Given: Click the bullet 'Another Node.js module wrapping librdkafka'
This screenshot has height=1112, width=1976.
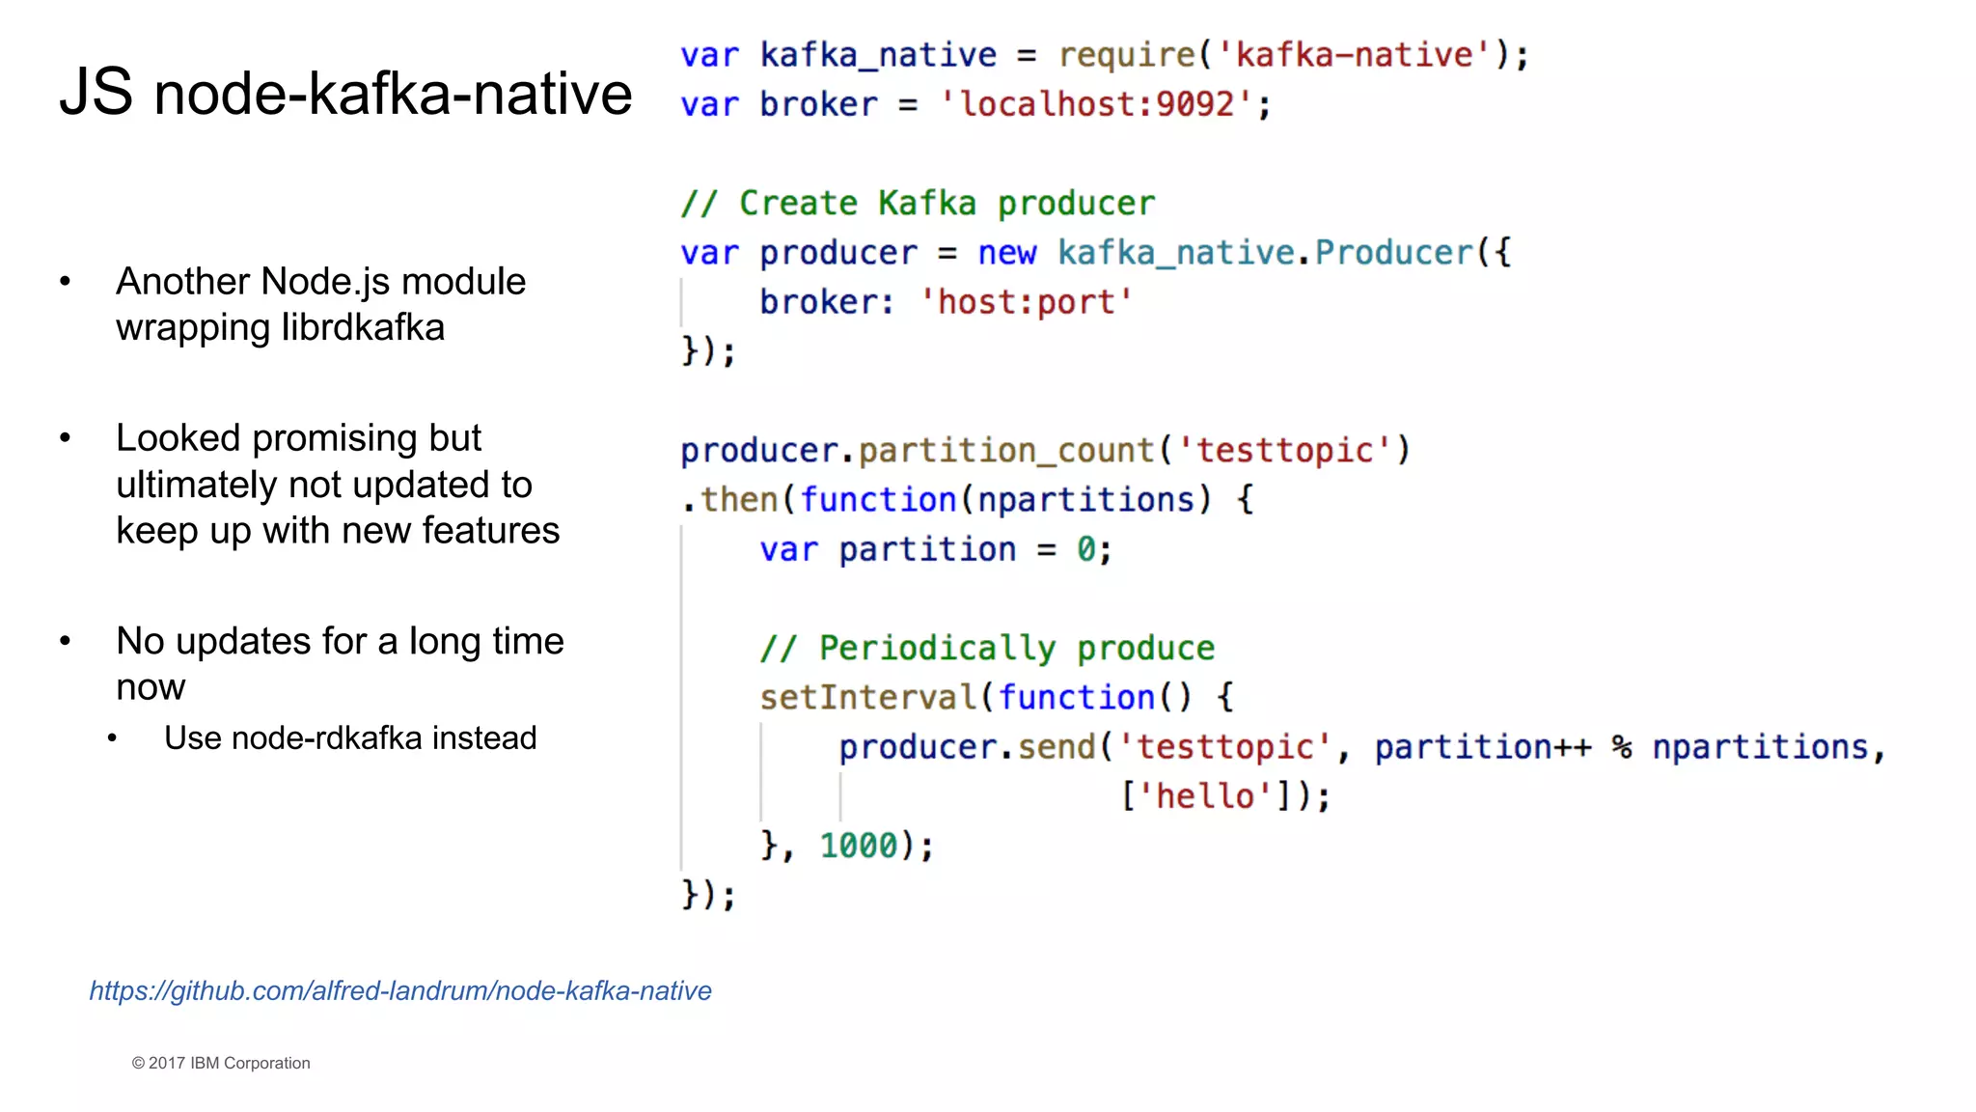Looking at the screenshot, I should (x=320, y=304).
